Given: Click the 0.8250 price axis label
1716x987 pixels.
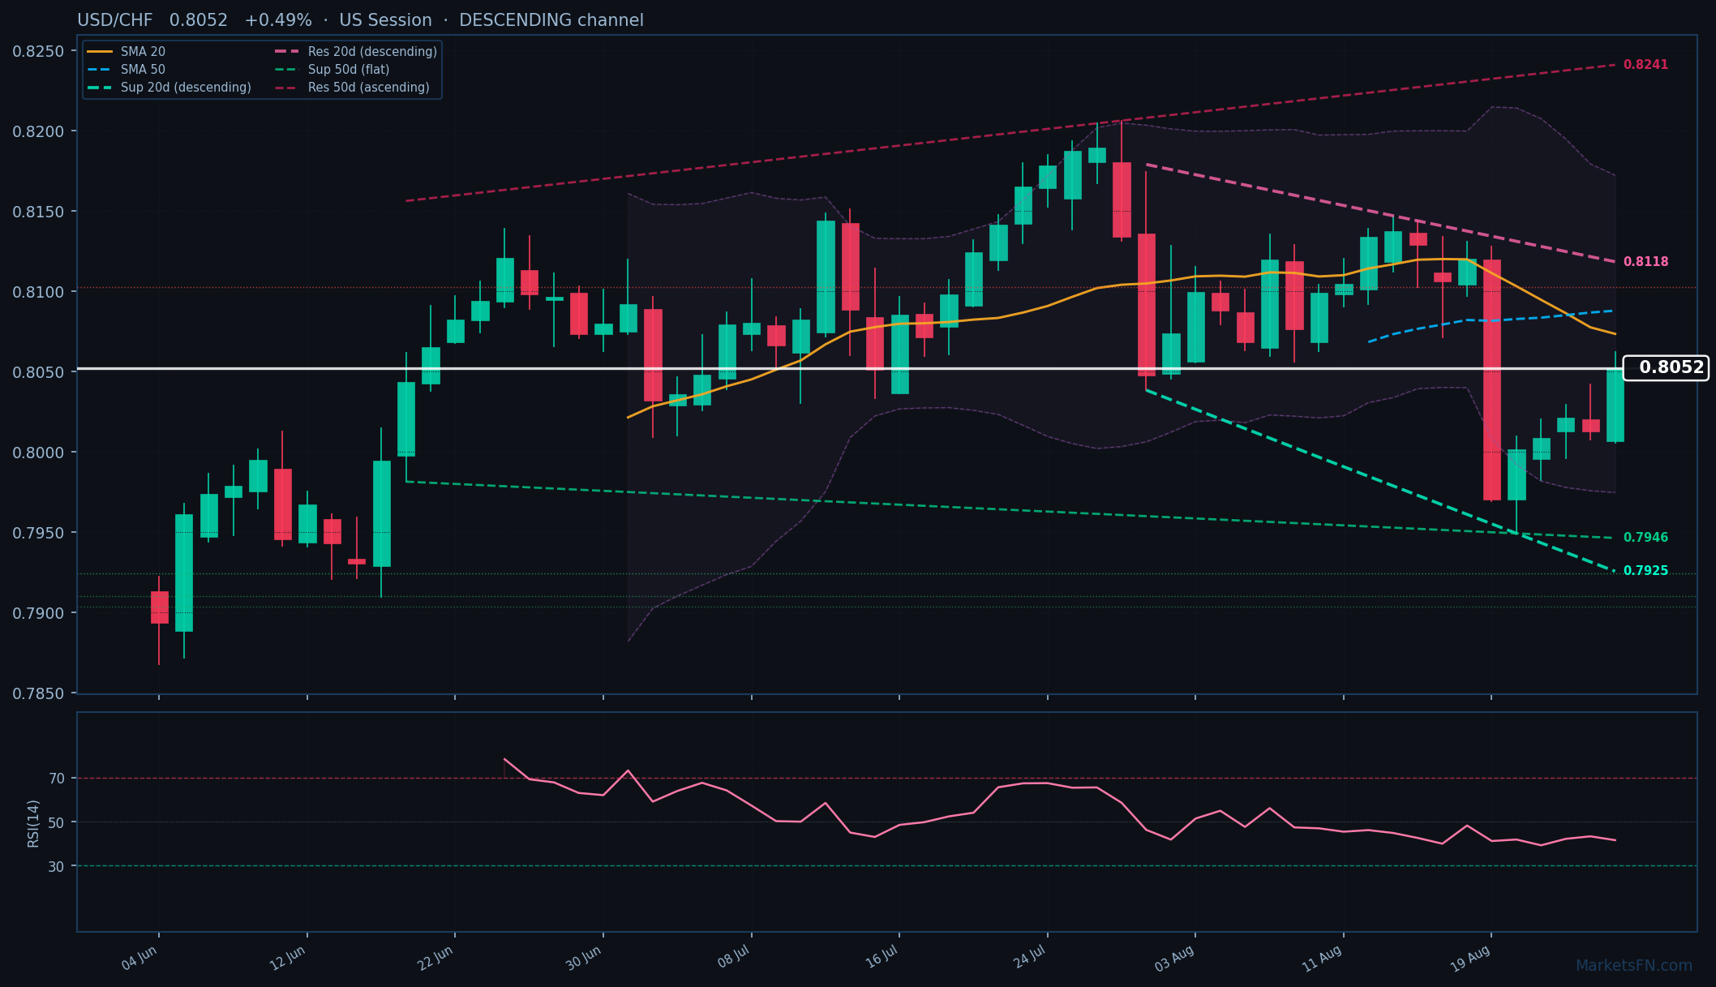Looking at the screenshot, I should click(38, 51).
